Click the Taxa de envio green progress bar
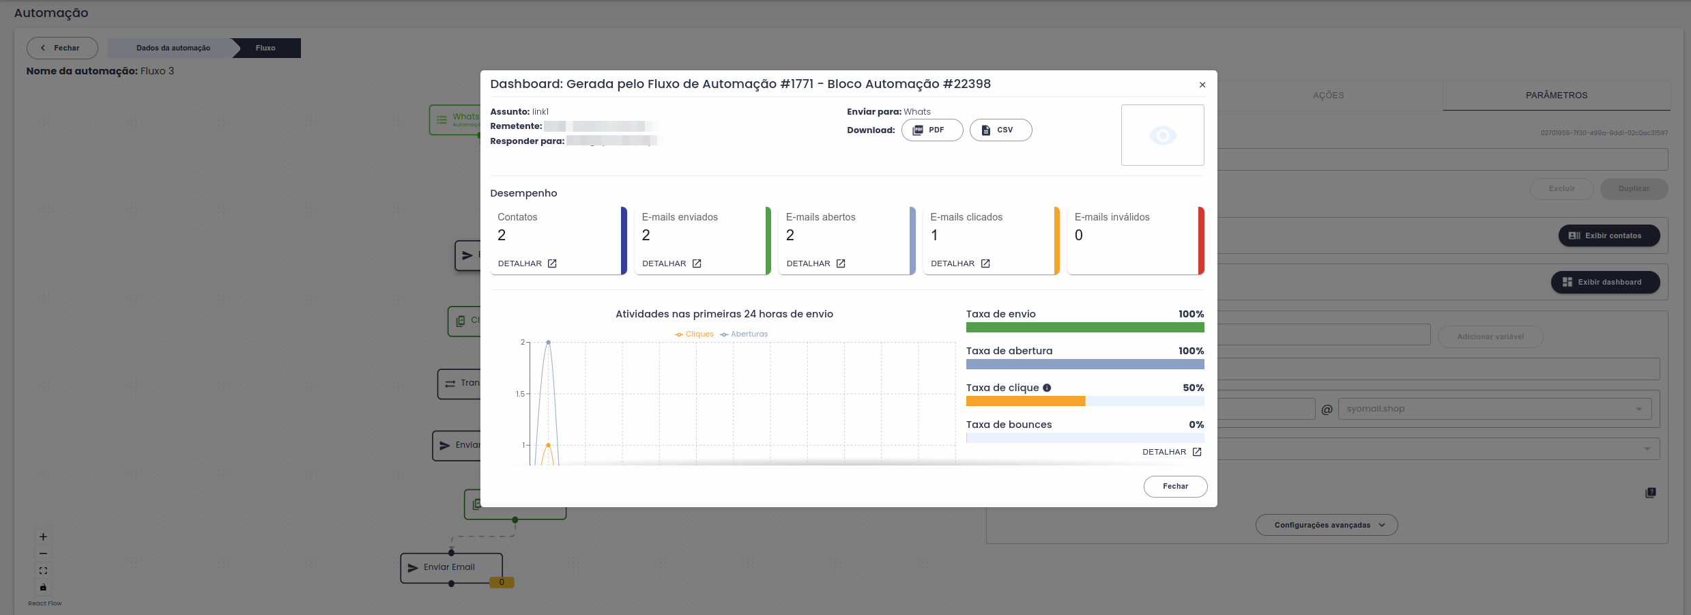The image size is (1691, 615). 1085,328
